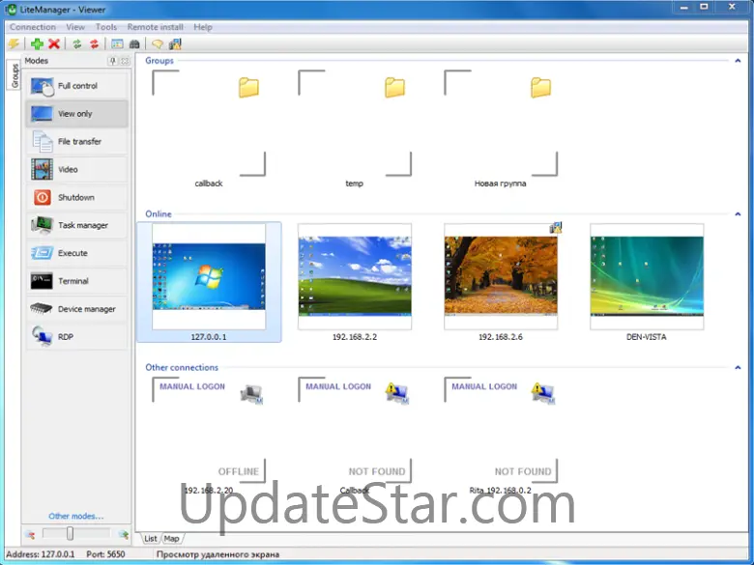Image resolution: width=754 pixels, height=565 pixels.
Task: Select the 192.168.2.6 autumn desktop thumbnail
Action: pyautogui.click(x=501, y=277)
